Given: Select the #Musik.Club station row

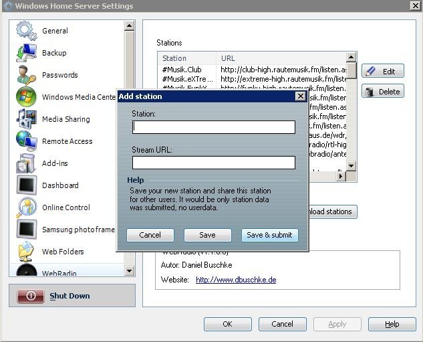Looking at the screenshot, I should point(182,70).
